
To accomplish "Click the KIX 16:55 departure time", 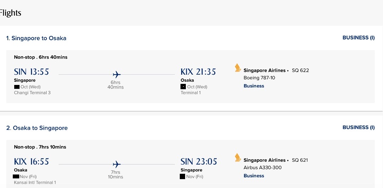I will (x=31, y=162).
